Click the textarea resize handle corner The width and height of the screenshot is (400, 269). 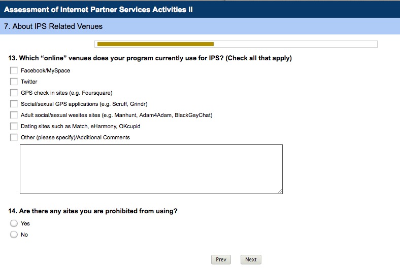pos(280,190)
